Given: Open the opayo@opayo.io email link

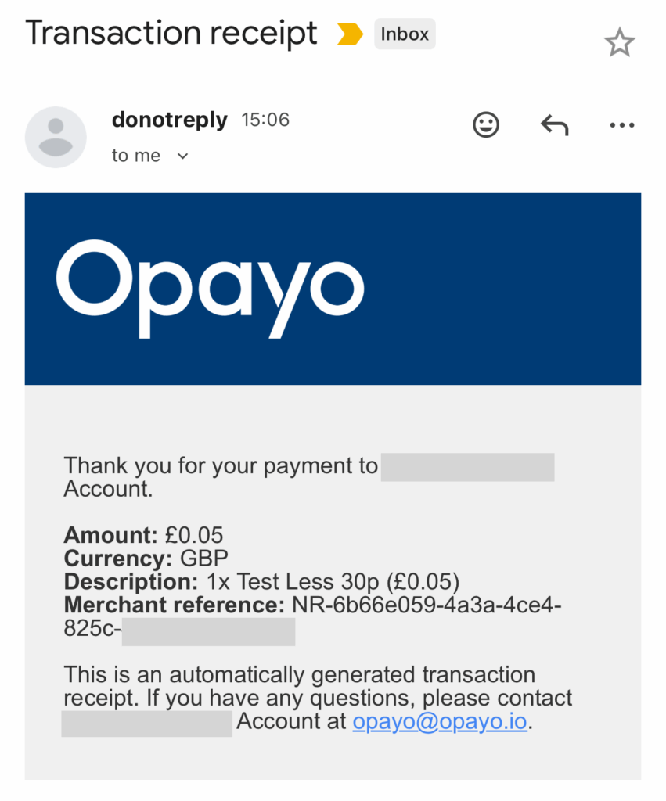Looking at the screenshot, I should 439,721.
